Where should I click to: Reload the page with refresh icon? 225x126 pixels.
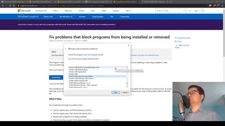pyautogui.click(x=10, y=6)
